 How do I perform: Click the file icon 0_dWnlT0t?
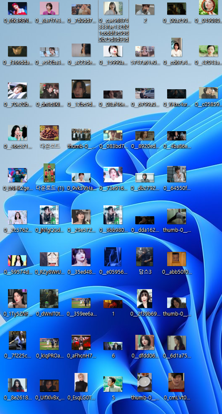point(49,299)
